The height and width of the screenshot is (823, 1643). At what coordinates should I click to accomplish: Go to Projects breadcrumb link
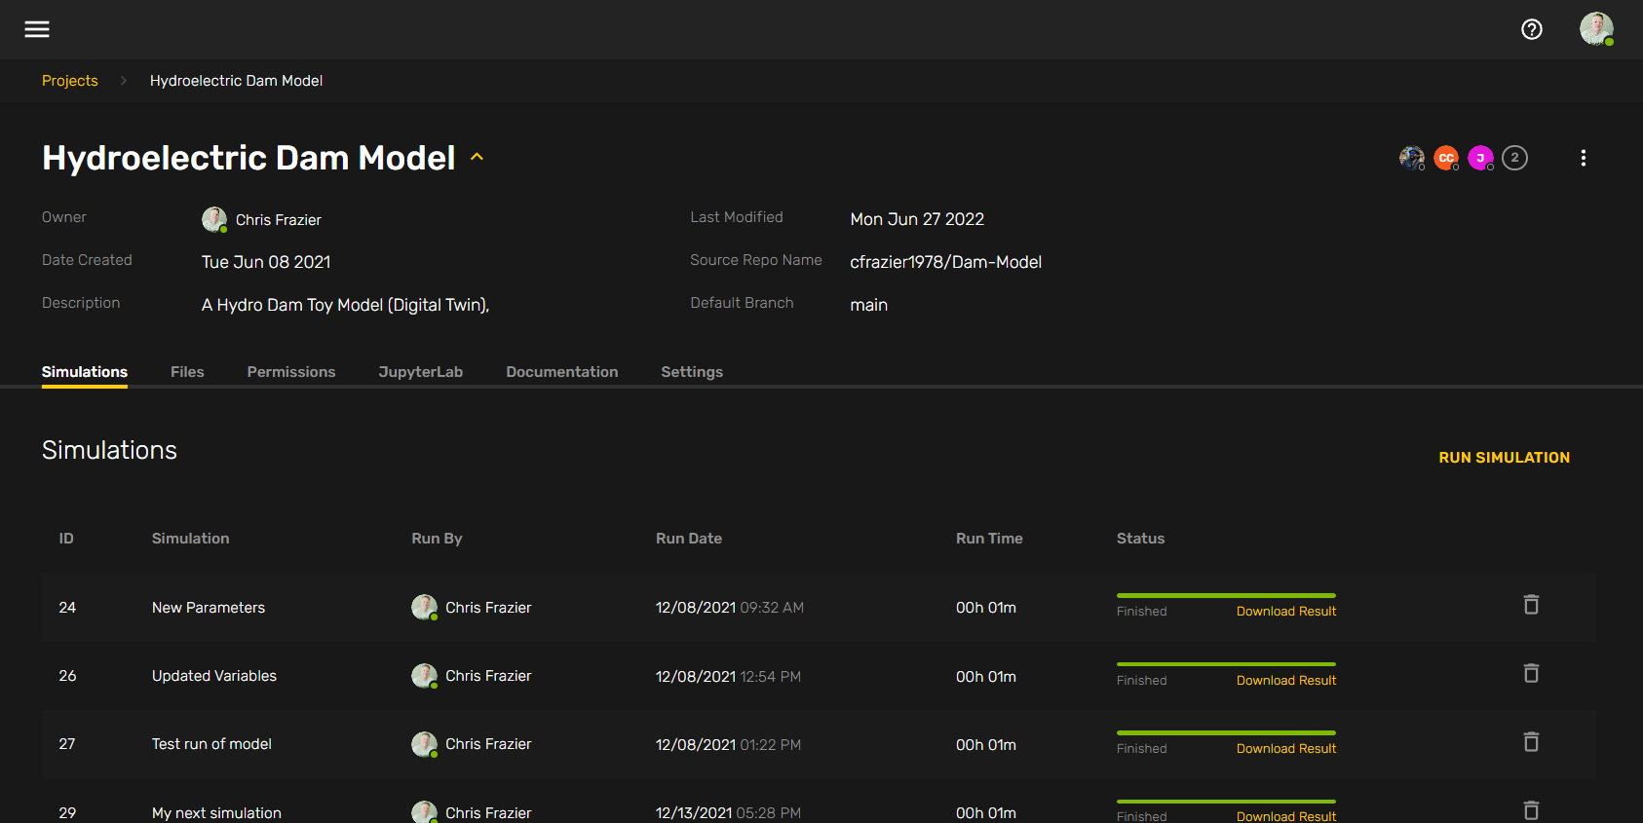[x=70, y=81]
